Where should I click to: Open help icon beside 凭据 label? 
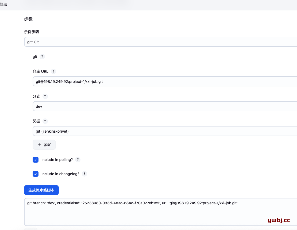tap(45, 121)
